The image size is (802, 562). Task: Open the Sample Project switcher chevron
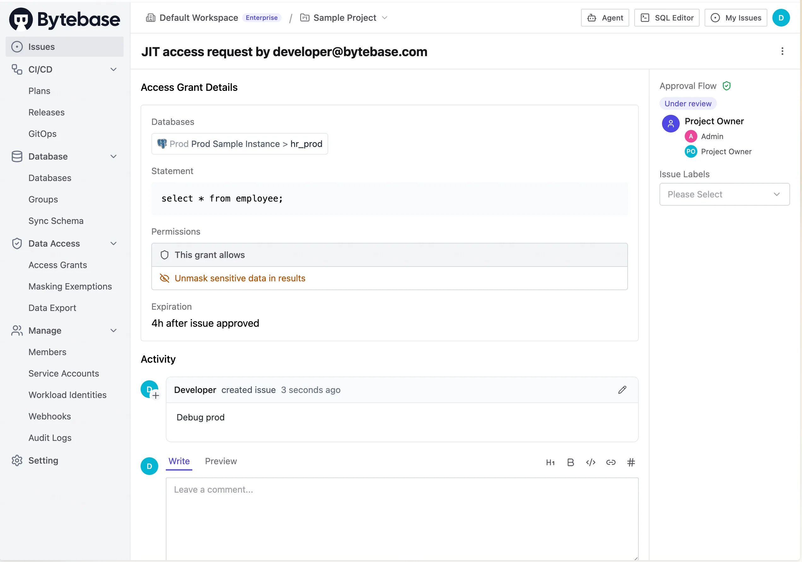(384, 18)
